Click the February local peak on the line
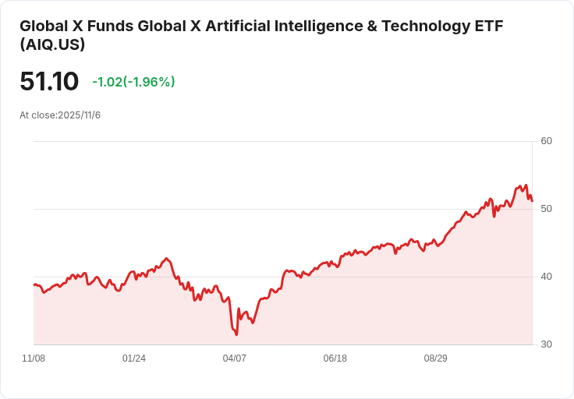Screen dimensions: 574x399 click(167, 259)
